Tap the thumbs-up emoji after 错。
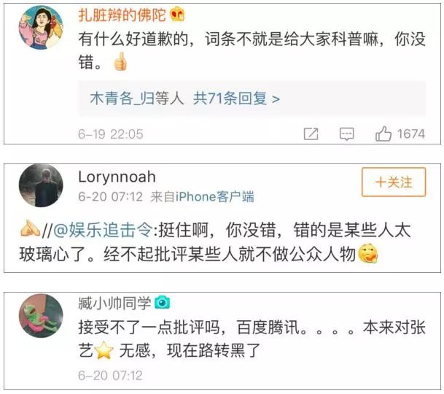 point(120,61)
